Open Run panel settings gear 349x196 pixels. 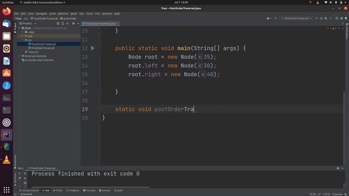(338, 168)
